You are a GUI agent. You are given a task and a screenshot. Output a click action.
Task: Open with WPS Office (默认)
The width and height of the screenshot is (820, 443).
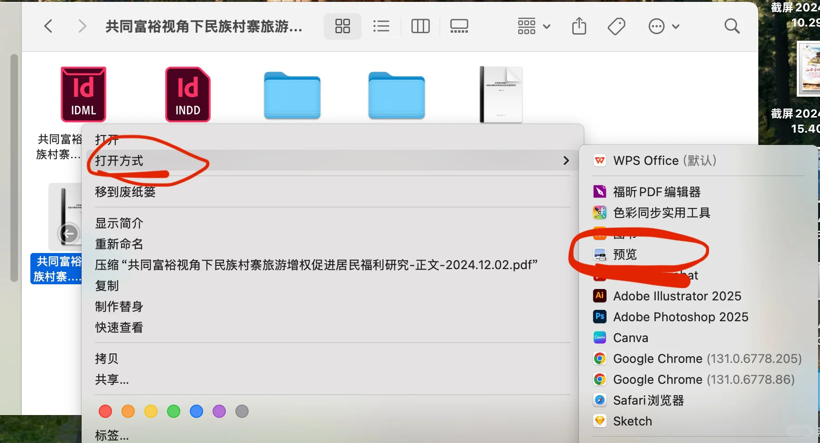664,160
